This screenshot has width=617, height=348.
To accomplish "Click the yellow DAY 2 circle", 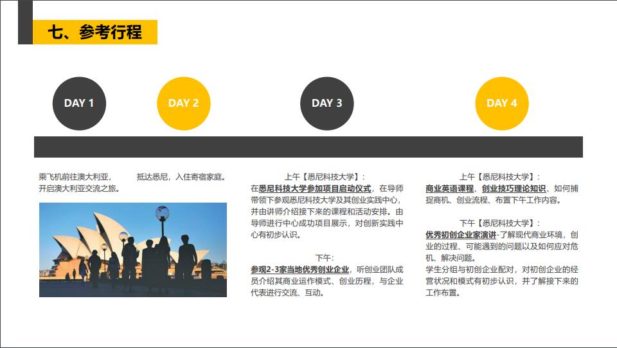I will click(x=183, y=104).
